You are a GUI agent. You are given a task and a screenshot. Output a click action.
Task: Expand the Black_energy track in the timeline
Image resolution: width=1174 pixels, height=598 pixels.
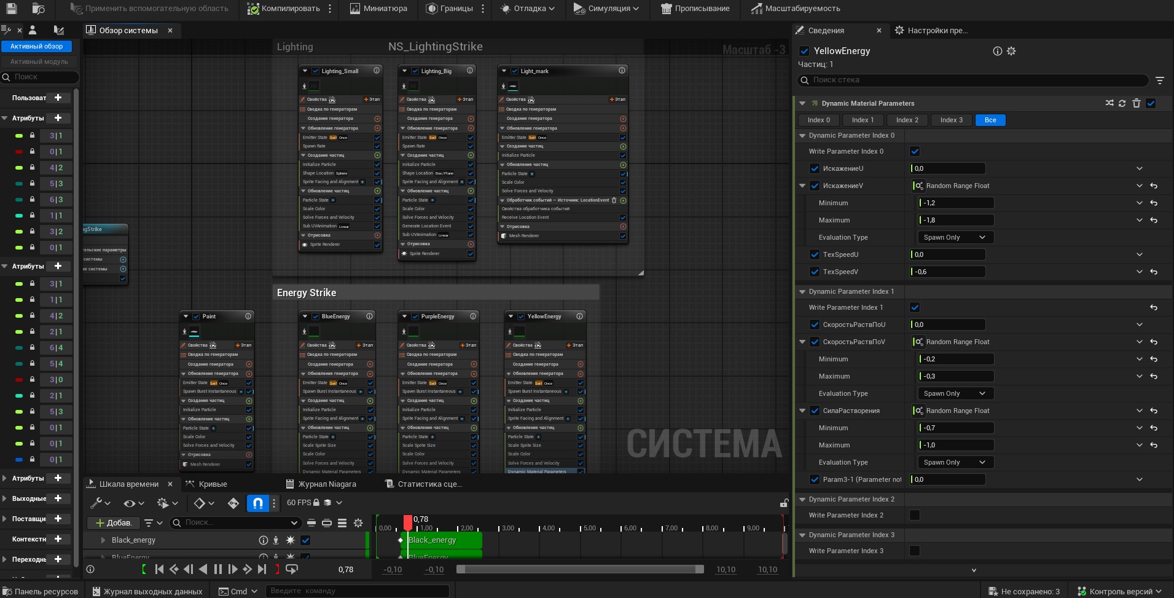pos(103,540)
